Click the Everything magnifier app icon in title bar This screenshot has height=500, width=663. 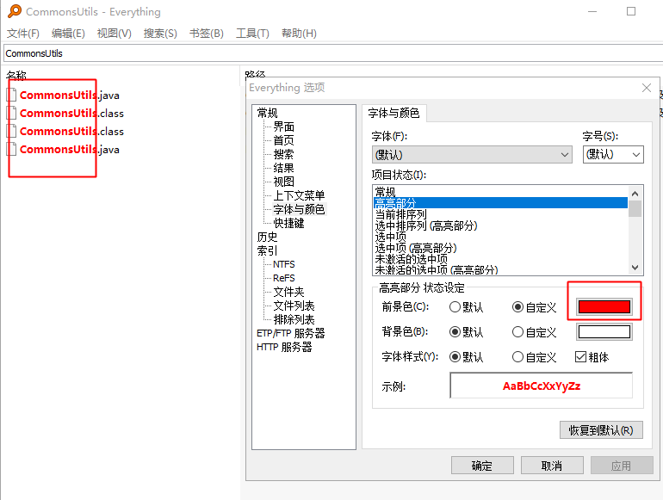(x=15, y=11)
